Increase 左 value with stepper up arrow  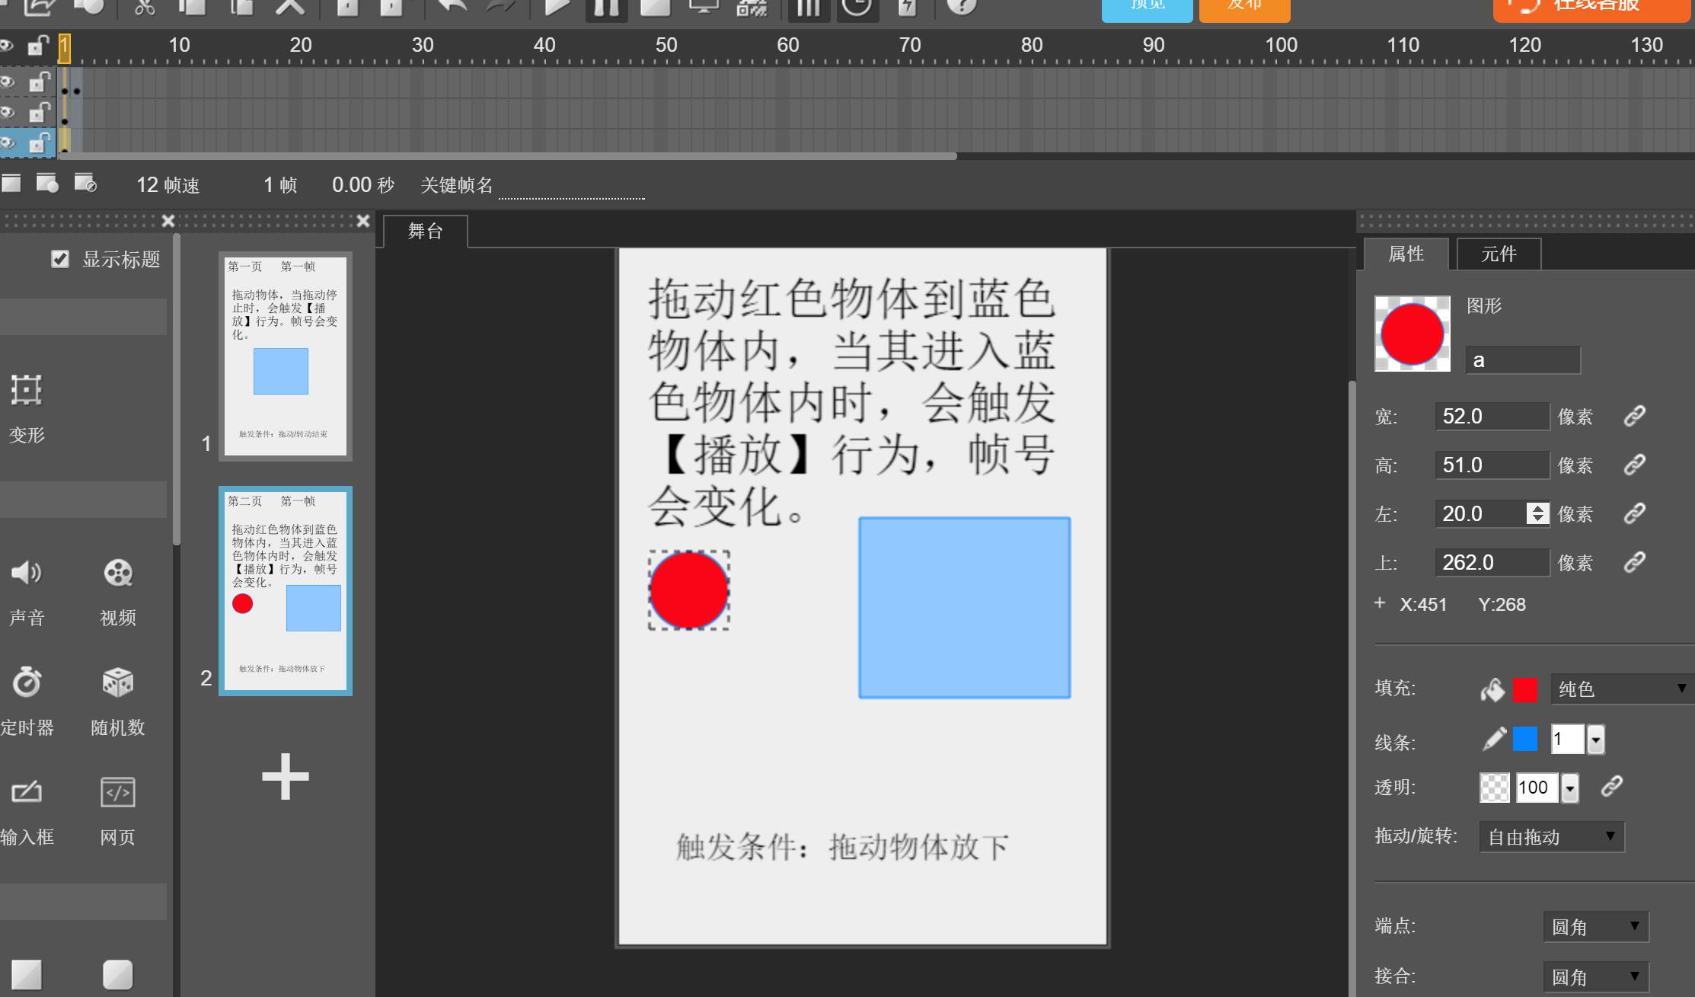click(1538, 508)
